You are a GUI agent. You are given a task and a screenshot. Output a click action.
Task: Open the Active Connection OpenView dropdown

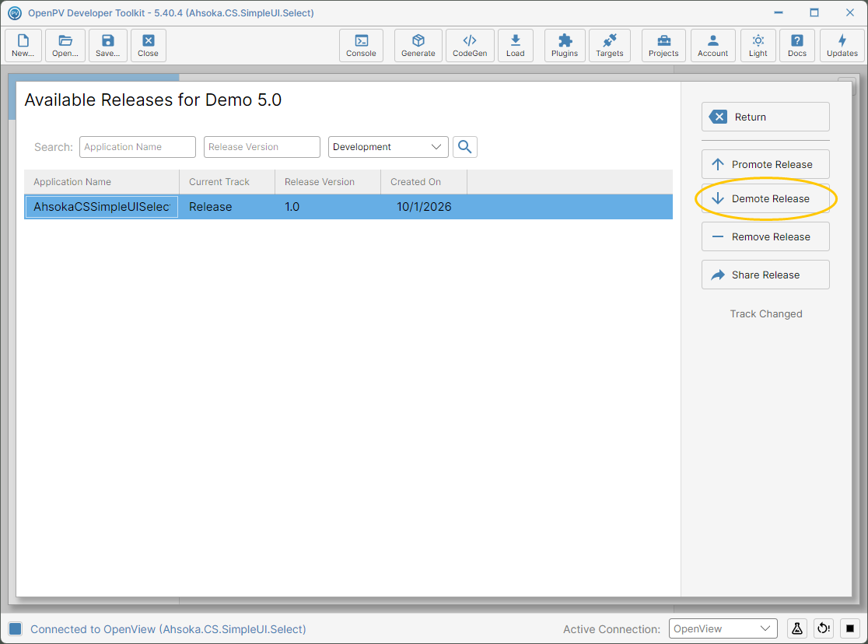[x=723, y=628]
